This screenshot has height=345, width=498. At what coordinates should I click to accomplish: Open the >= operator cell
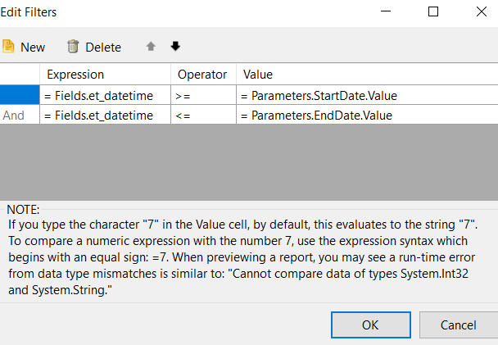[x=203, y=95]
